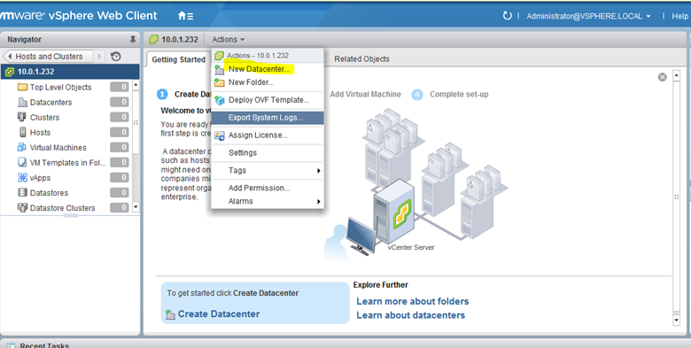Select Hosts in Navigator list

click(40, 133)
